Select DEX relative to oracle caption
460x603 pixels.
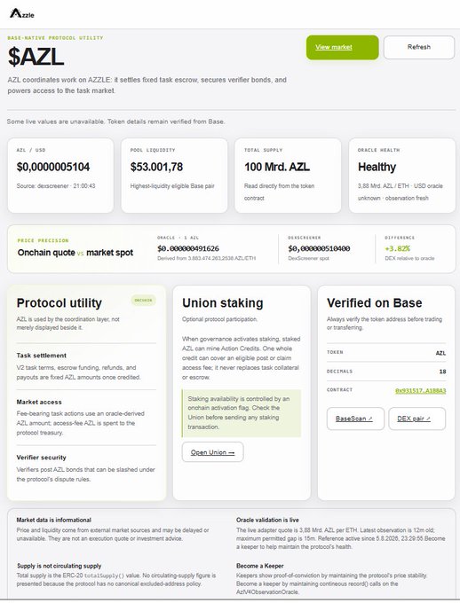point(409,258)
